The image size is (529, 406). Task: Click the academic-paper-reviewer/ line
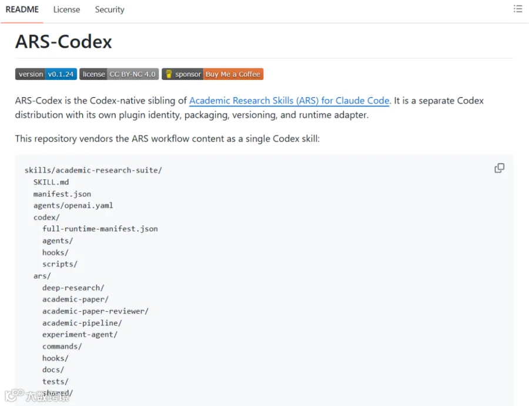(x=95, y=311)
